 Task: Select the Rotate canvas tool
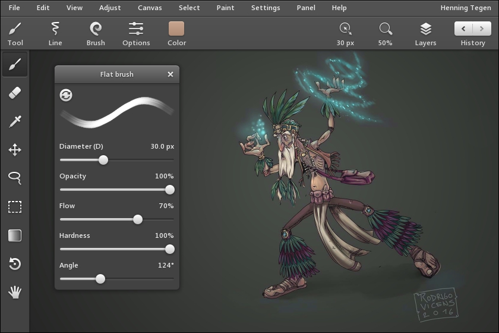coord(15,264)
